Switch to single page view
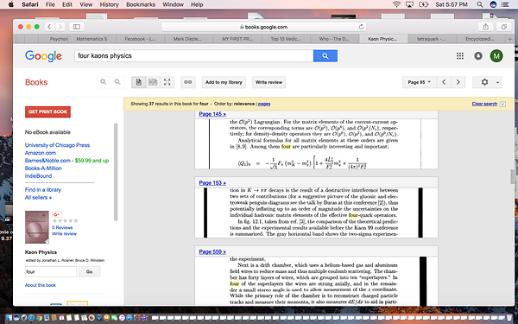The width and height of the screenshot is (518, 324). tap(139, 82)
